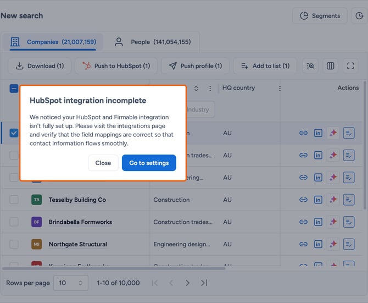Open Northgate Structural website link
368x303 pixels.
(303, 244)
